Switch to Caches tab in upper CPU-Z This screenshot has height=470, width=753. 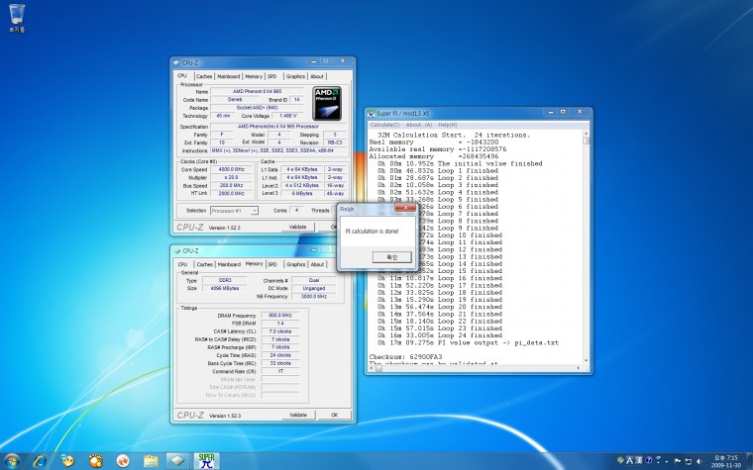(x=204, y=76)
